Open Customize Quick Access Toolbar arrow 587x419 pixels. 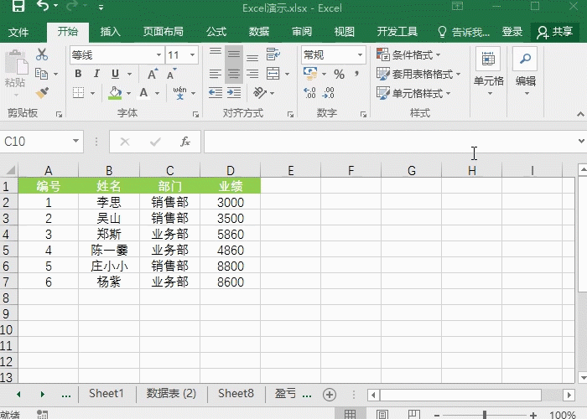[101, 7]
